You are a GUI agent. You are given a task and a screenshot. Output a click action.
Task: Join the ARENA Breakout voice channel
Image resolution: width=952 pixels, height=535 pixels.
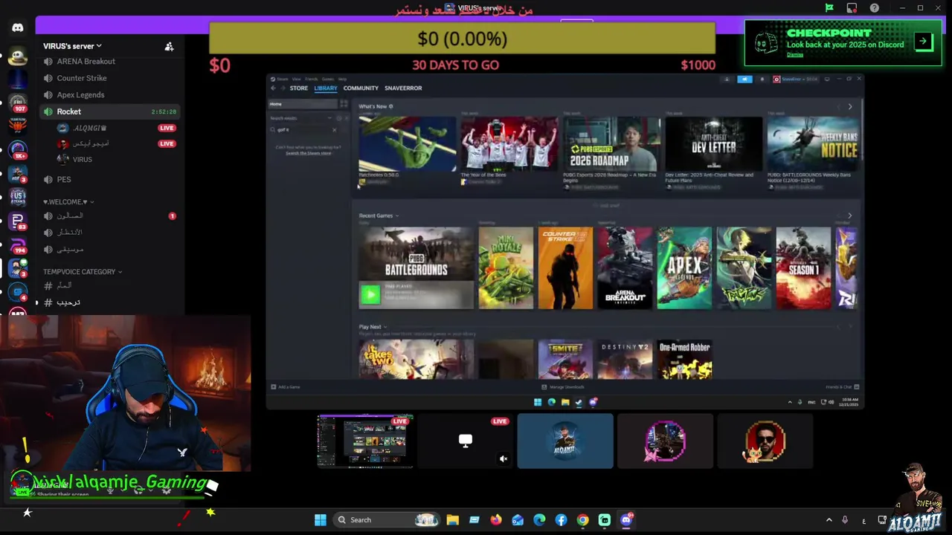click(110, 62)
